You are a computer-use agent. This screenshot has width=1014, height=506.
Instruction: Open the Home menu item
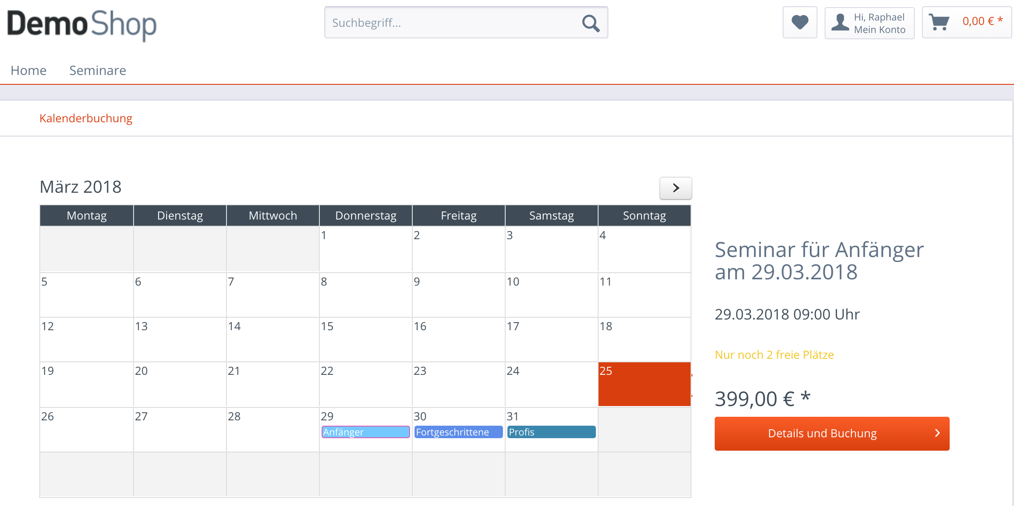(29, 71)
